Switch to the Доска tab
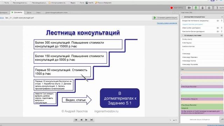Viewport: 224px width, 126px height. 29,13
